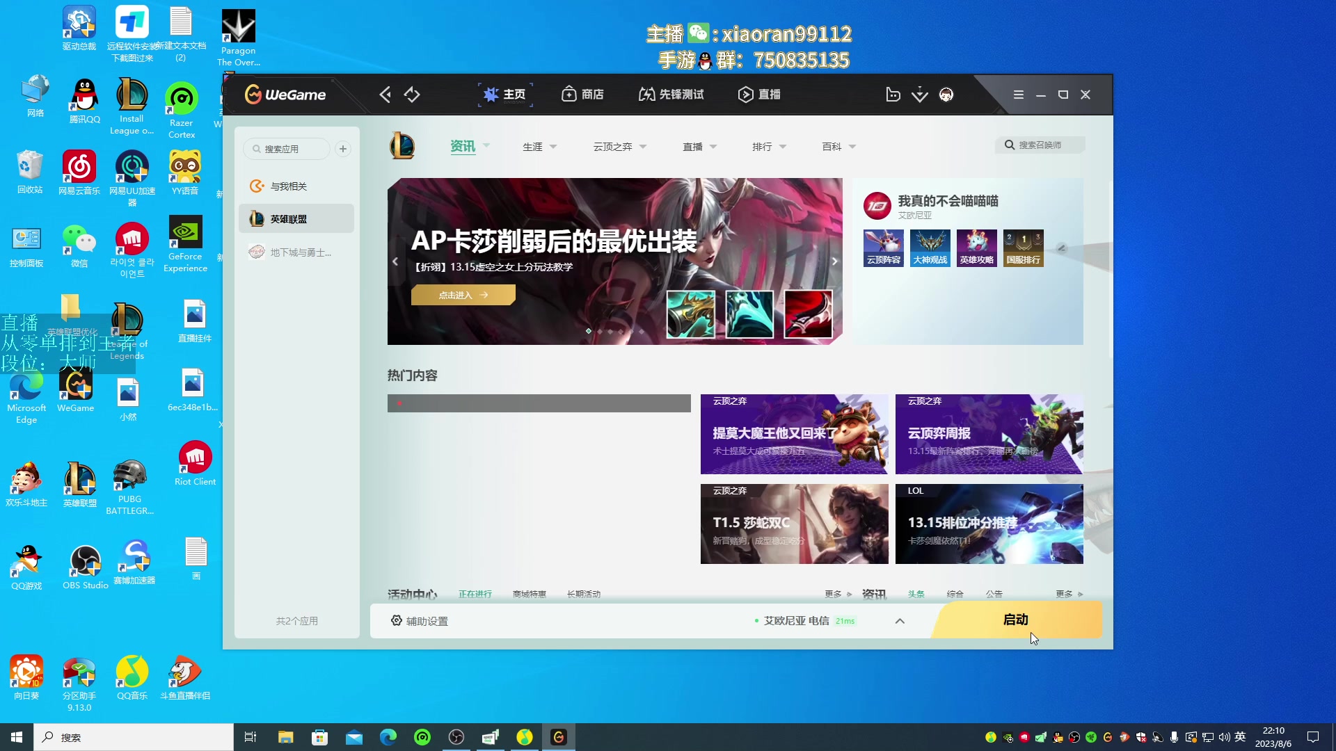The image size is (1336, 751).
Task: Open 辅助设置 gear settings
Action: [x=420, y=621]
